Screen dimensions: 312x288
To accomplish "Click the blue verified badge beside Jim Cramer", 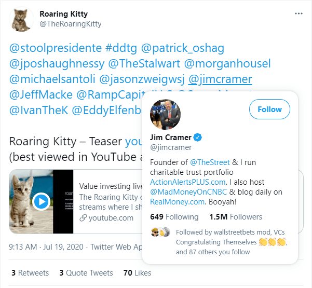I will (198, 137).
